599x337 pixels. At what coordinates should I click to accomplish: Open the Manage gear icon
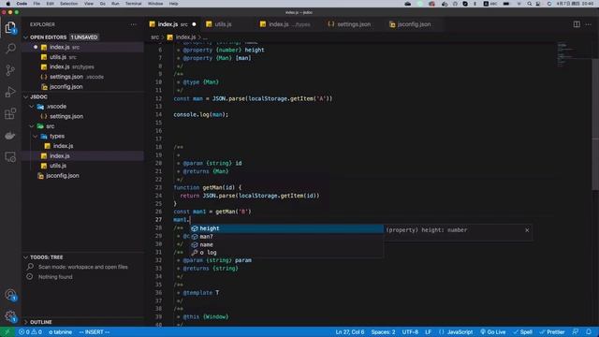point(10,316)
